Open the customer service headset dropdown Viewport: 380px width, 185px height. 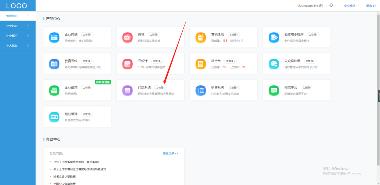point(332,6)
